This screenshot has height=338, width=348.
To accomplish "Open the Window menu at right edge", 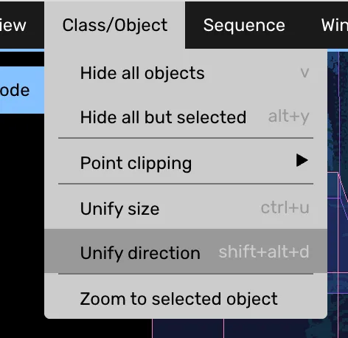I will point(335,25).
